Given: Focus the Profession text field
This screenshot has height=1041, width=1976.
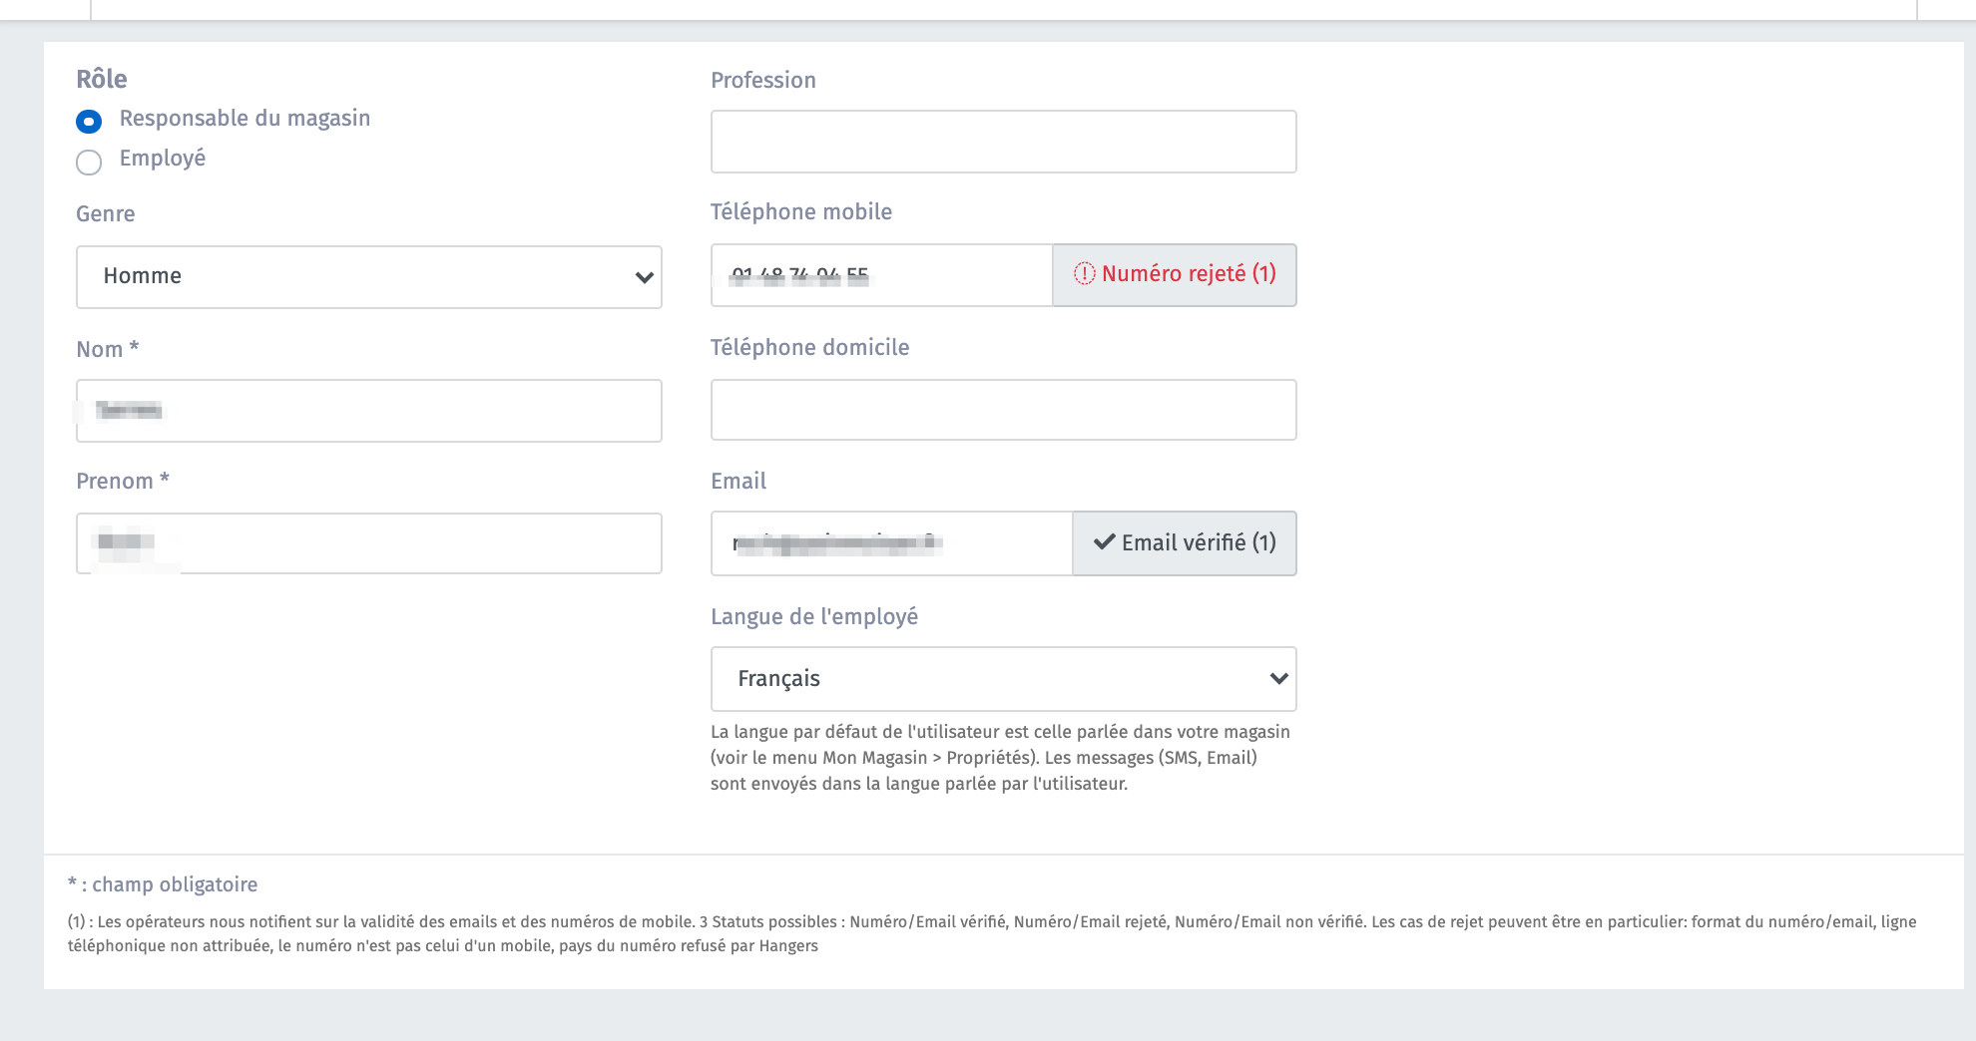Looking at the screenshot, I should pyautogui.click(x=1003, y=142).
